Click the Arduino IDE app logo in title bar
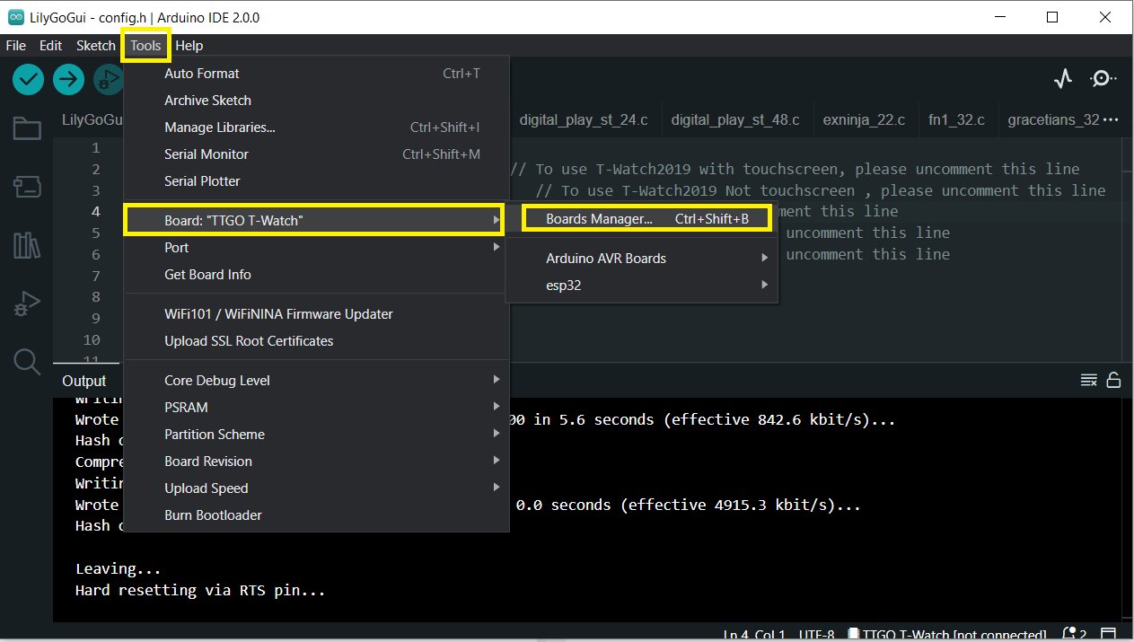Viewport: 1134px width, 642px height. [x=16, y=17]
